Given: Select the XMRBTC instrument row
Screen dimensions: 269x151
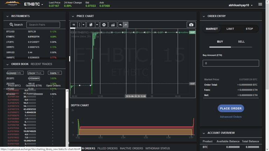Looking at the screenshot, I should pos(34,58).
